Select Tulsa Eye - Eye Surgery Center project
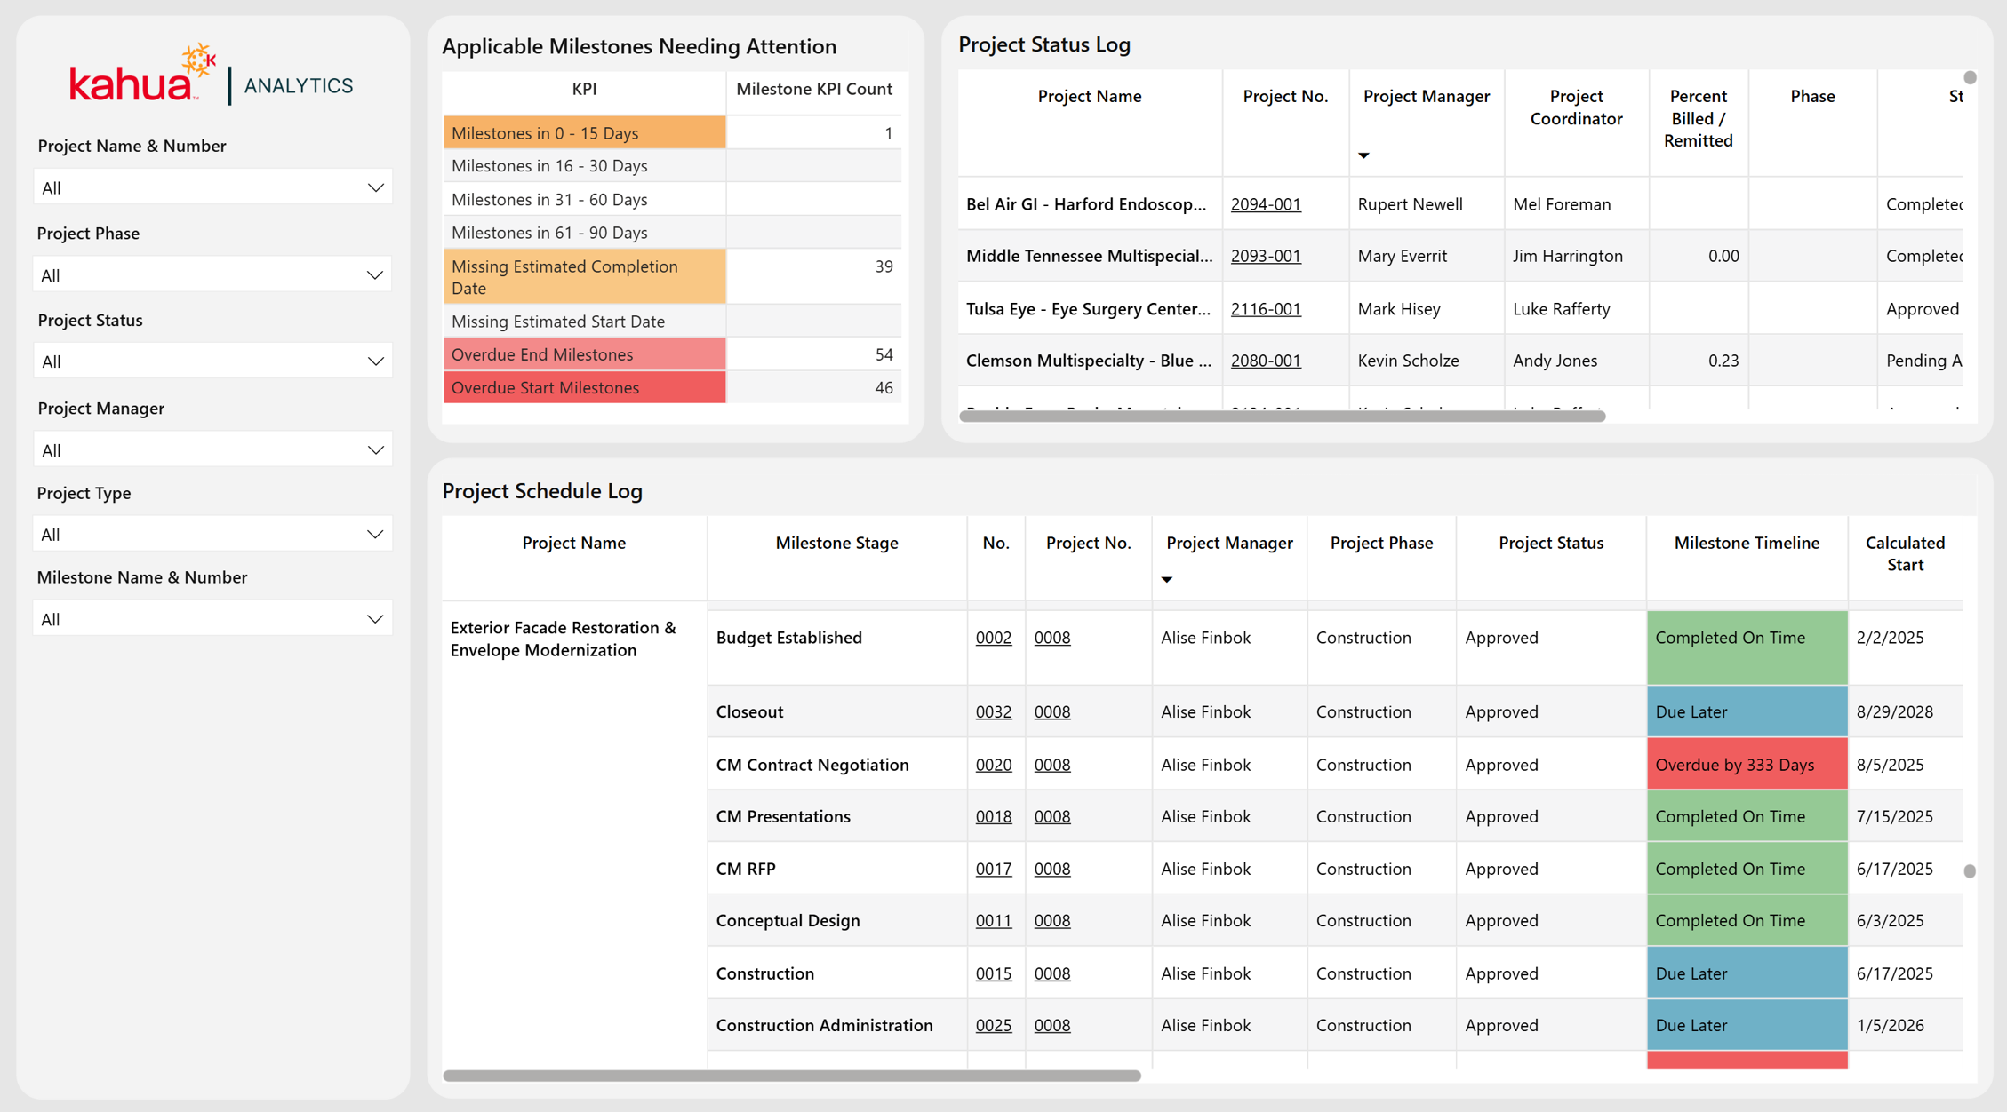Screen dimensions: 2007x1112 tap(1088, 309)
